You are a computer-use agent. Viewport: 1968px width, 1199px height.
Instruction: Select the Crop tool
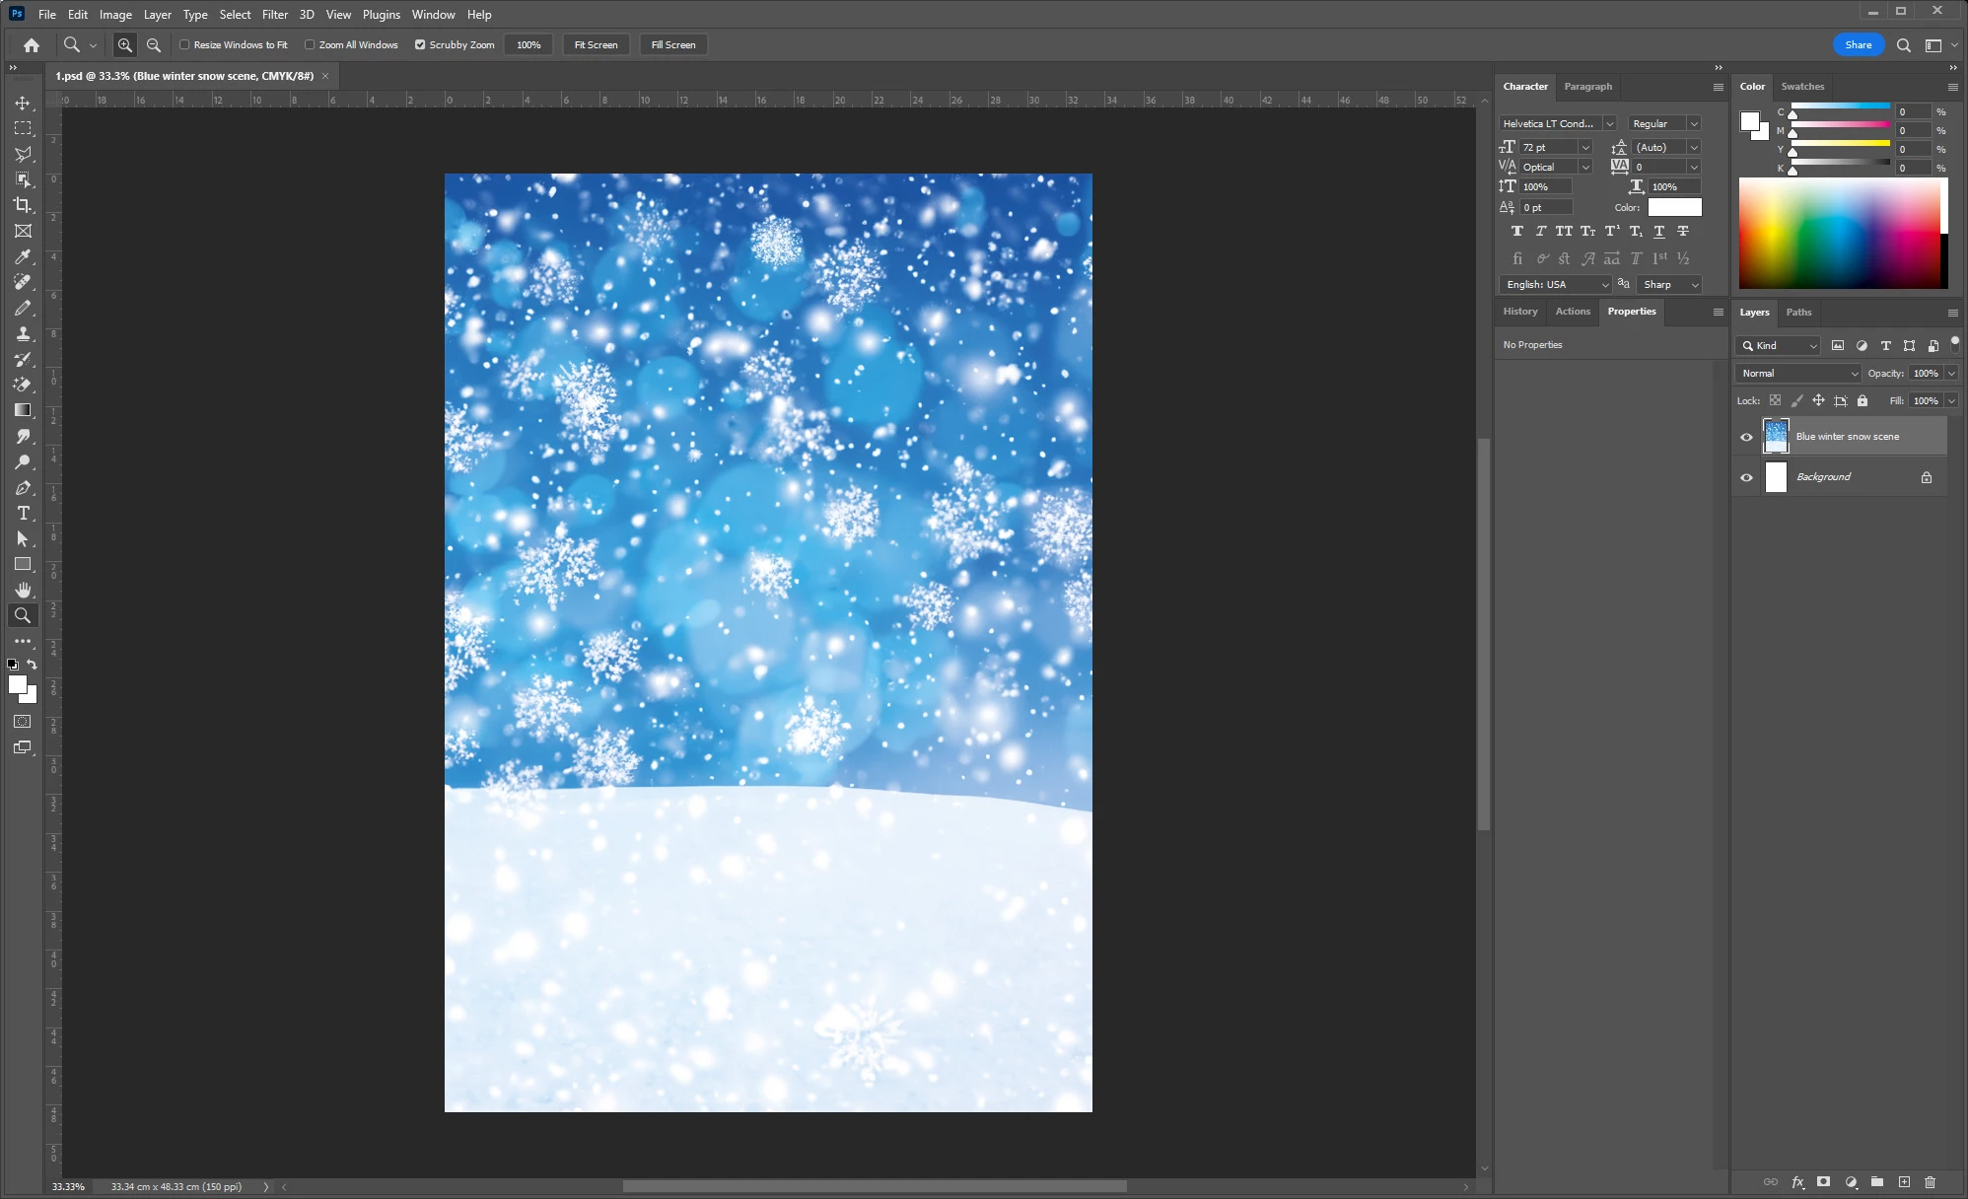(x=23, y=205)
